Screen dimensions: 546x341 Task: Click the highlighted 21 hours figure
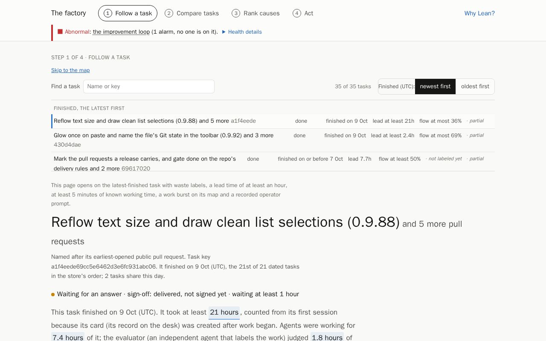224,312
